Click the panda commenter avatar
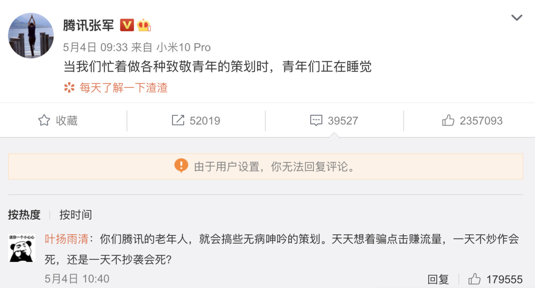 (22, 249)
